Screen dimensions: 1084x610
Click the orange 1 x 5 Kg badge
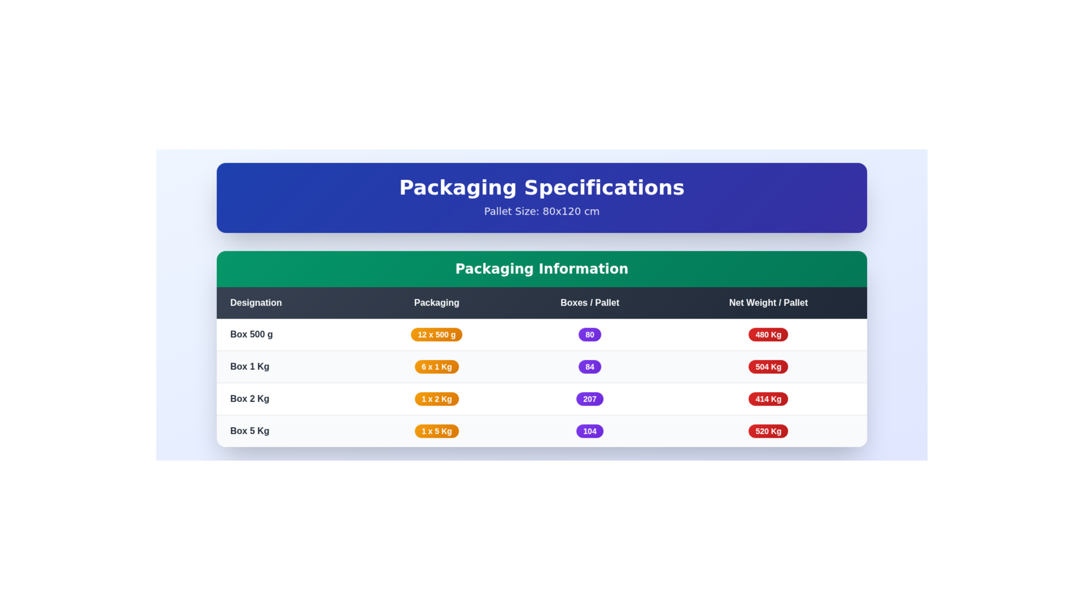436,431
